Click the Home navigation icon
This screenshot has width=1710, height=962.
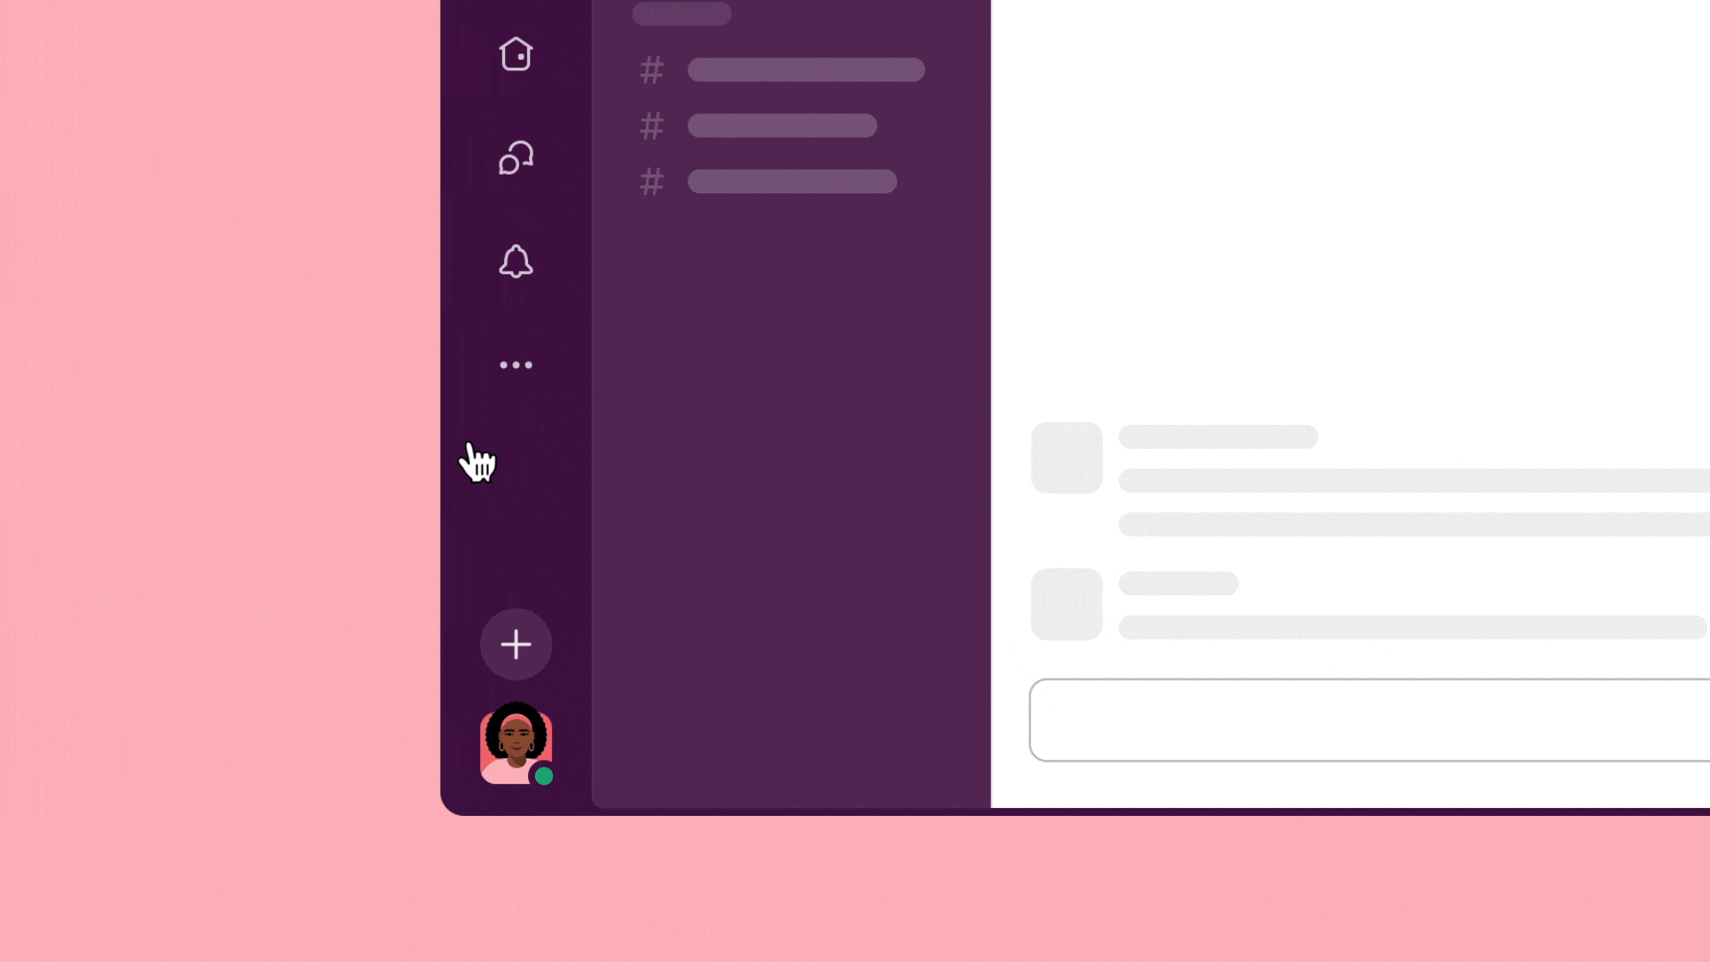click(517, 54)
